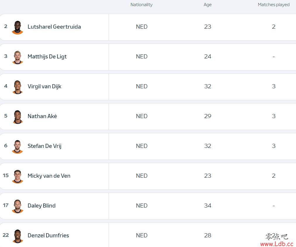The height and width of the screenshot is (247, 296).
Task: Open Micky van de Ven's portrait
Action: point(17,176)
